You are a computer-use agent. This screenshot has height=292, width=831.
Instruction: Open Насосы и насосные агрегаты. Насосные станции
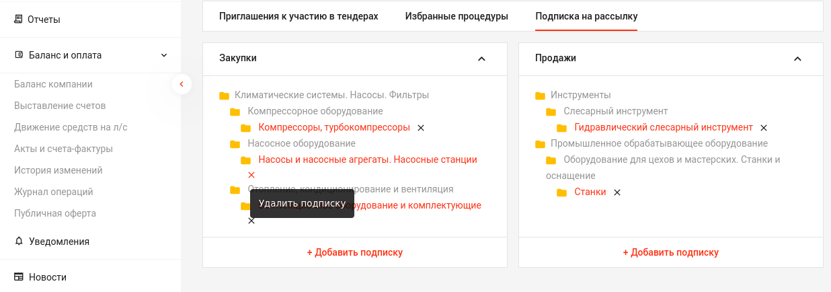pyautogui.click(x=368, y=159)
